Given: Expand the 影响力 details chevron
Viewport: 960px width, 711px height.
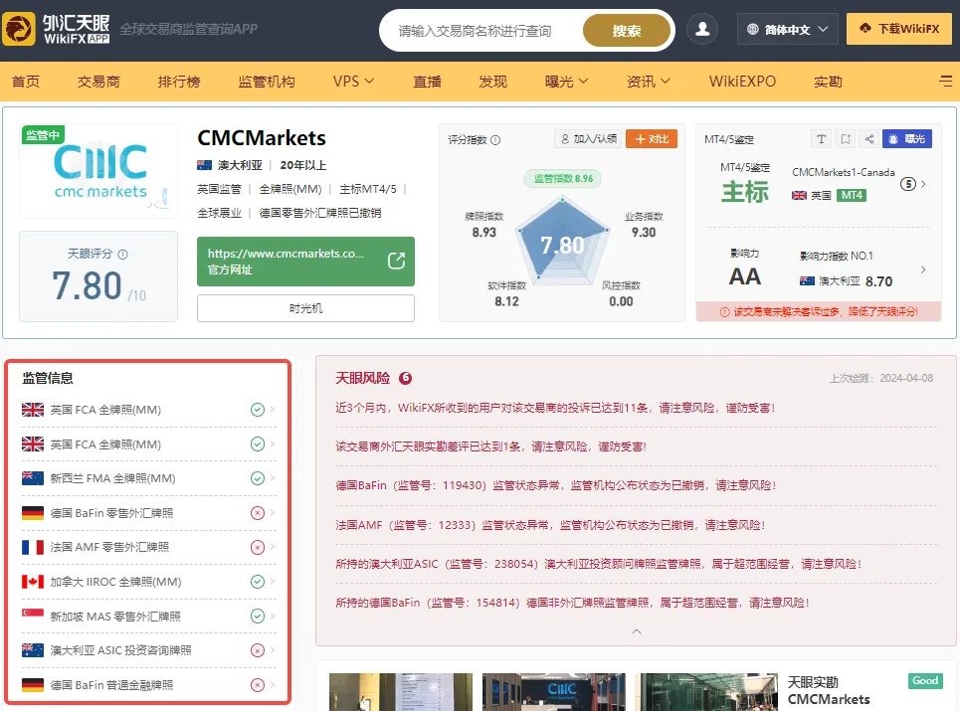Looking at the screenshot, I should coord(923,269).
